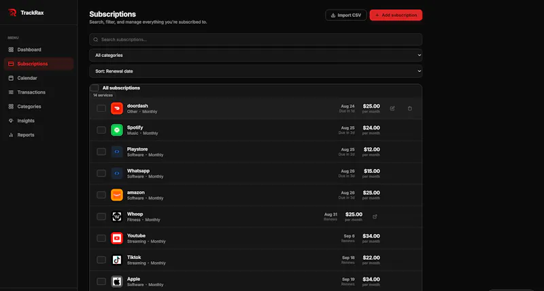The height and width of the screenshot is (291, 544).
Task: Check the Spotify row checkbox
Action: click(101, 130)
